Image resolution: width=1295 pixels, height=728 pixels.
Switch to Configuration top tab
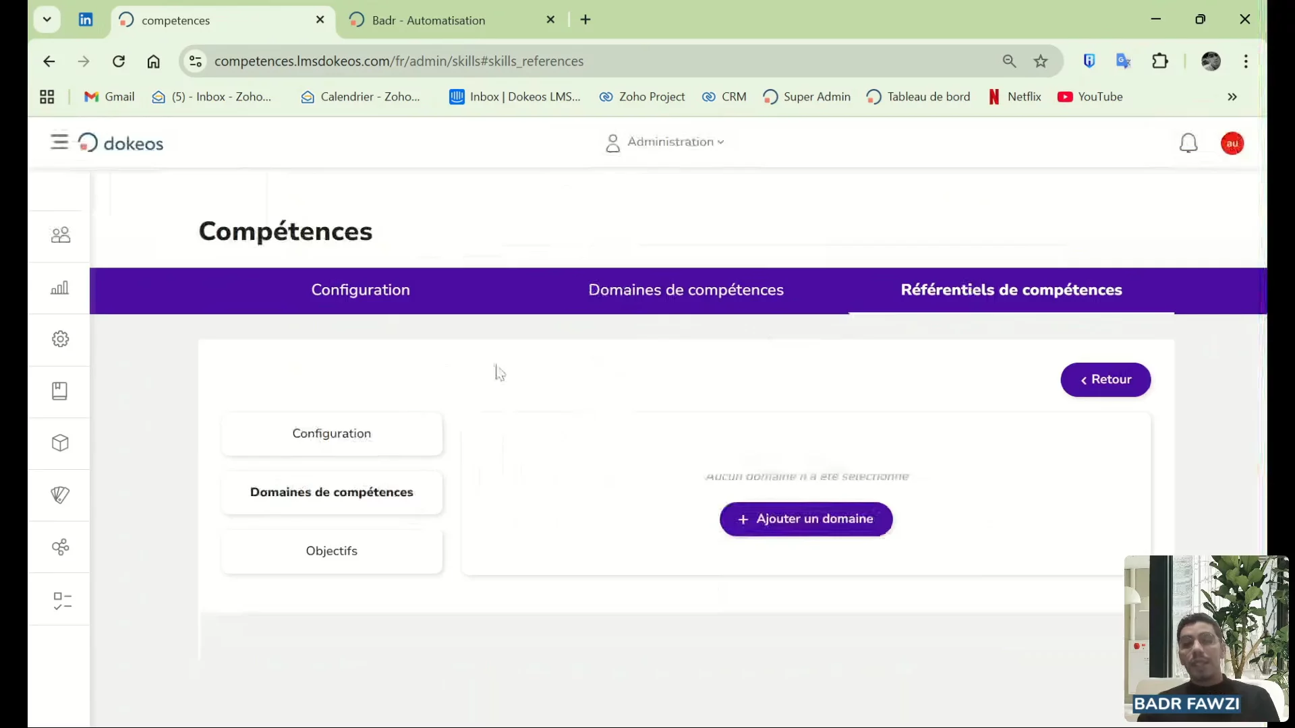[x=360, y=290]
